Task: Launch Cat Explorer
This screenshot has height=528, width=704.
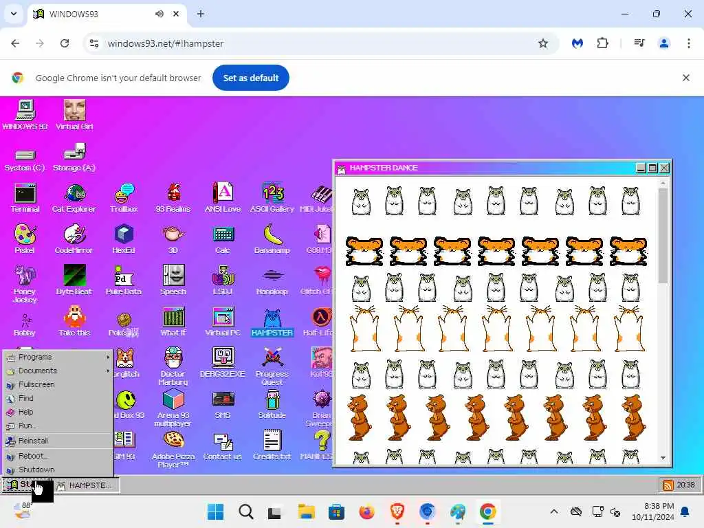Action: [x=74, y=197]
